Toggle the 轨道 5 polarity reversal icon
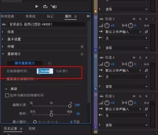This screenshot has height=135, width=158. click(x=146, y=109)
